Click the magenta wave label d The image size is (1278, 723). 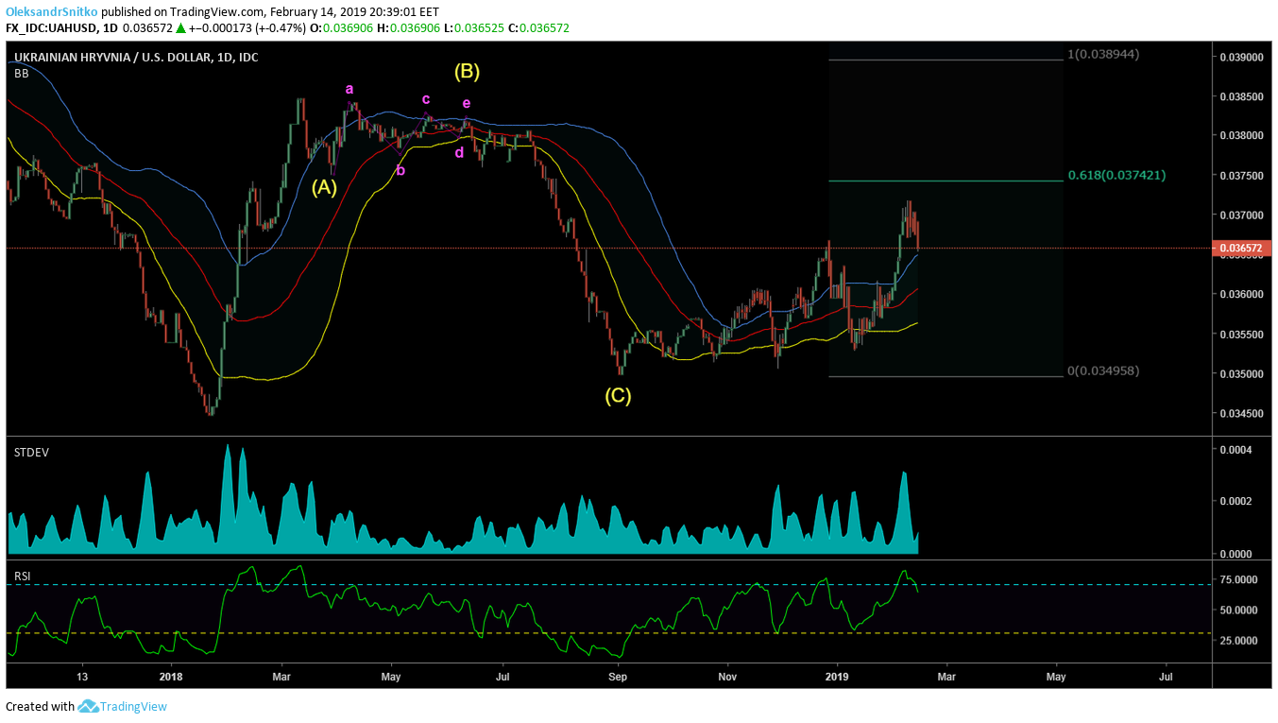point(459,152)
